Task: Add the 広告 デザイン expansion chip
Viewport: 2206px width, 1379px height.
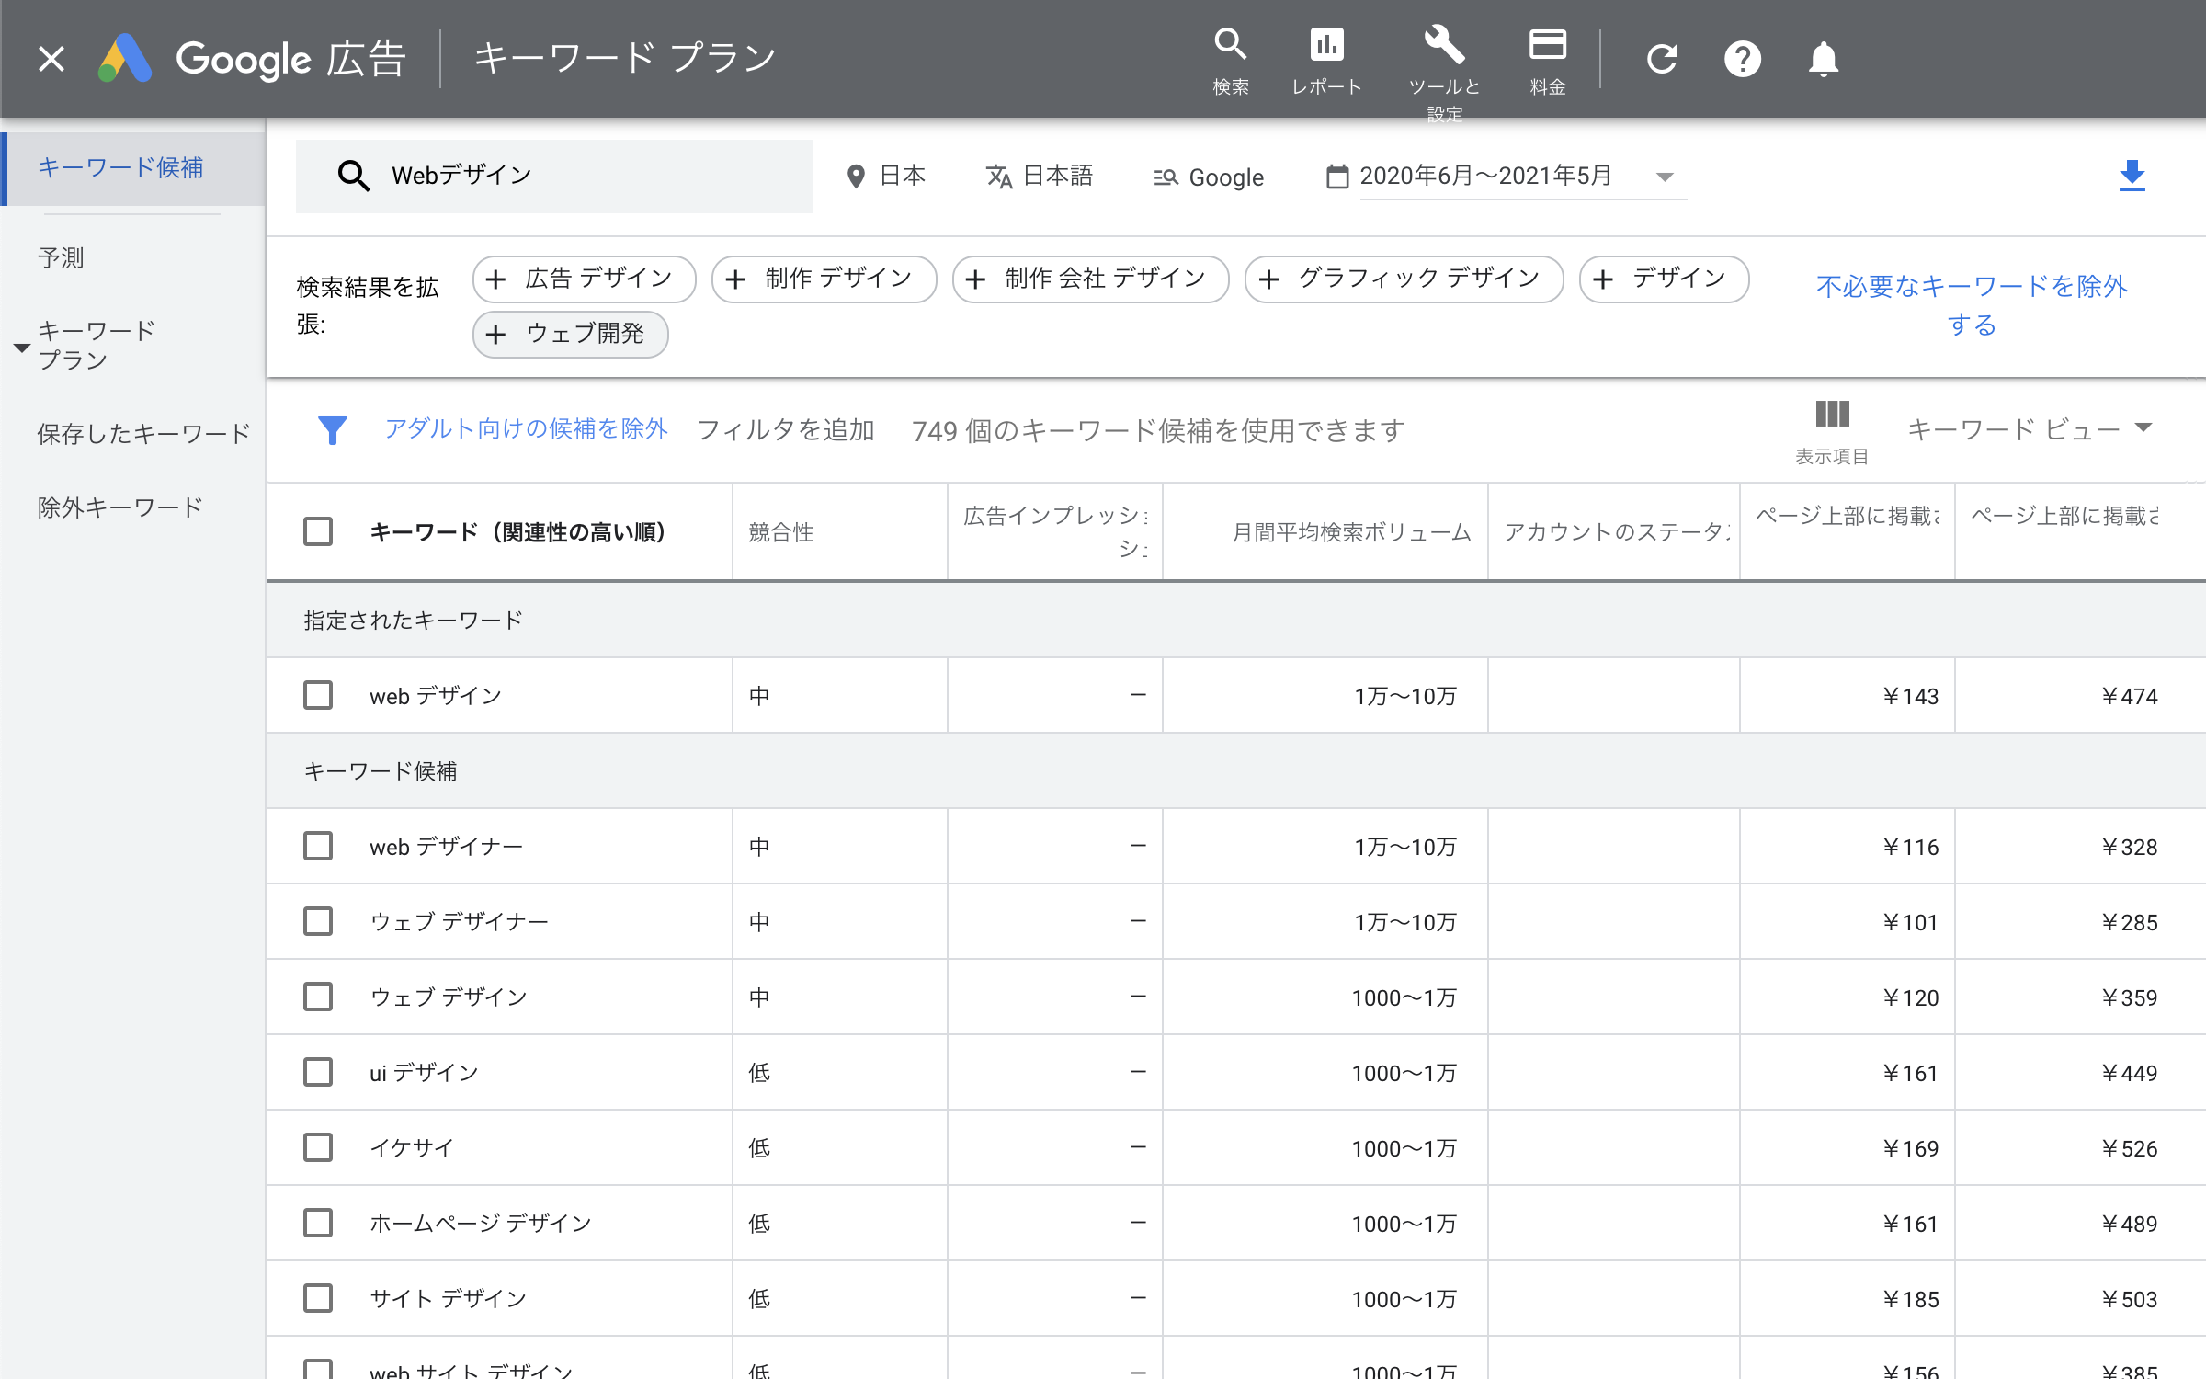Action: pos(585,279)
